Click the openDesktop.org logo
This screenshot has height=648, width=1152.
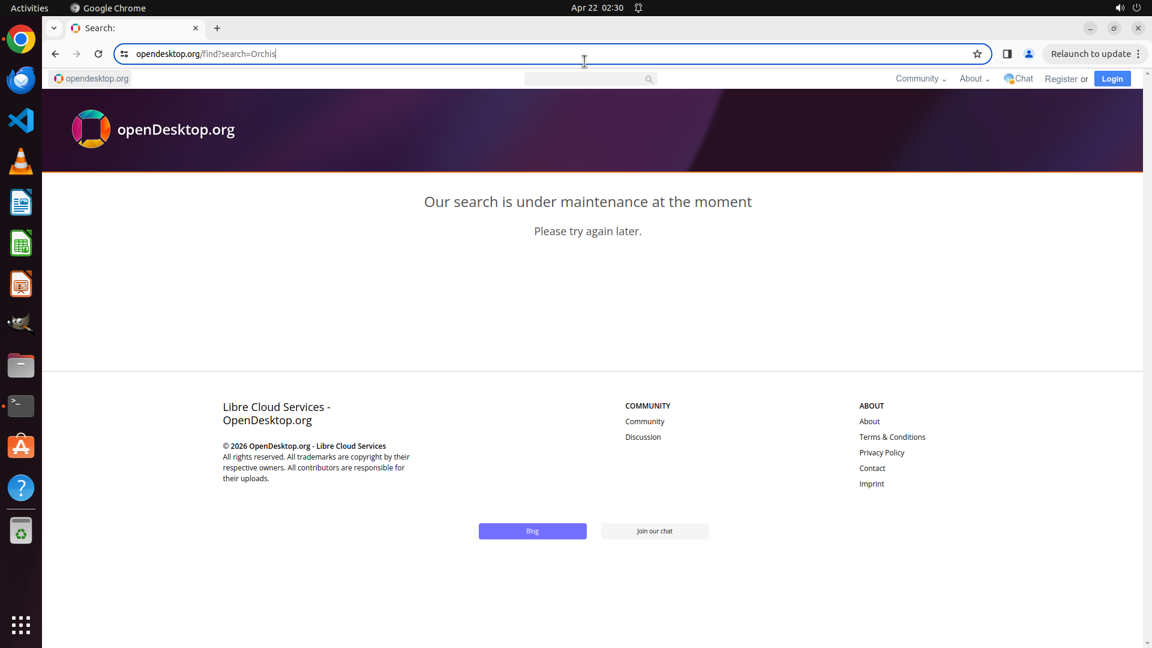pos(91,129)
